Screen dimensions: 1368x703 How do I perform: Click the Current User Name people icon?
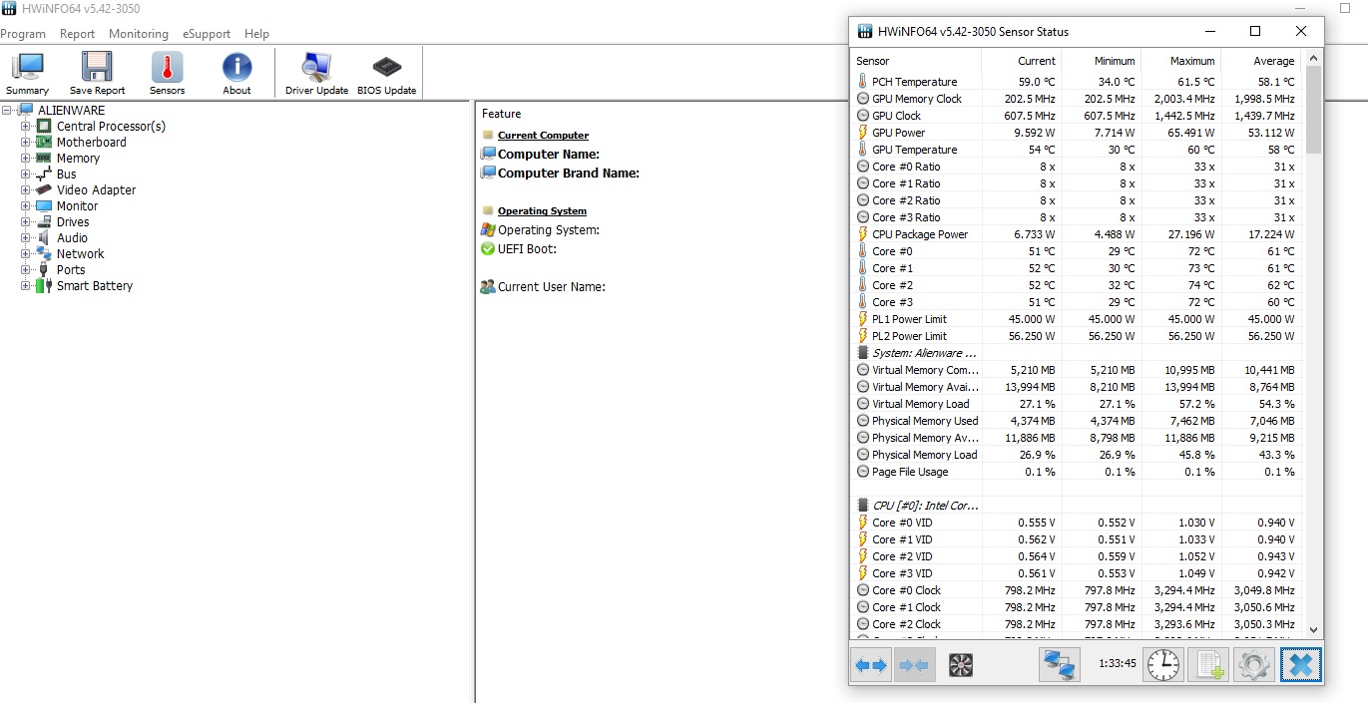(x=488, y=287)
